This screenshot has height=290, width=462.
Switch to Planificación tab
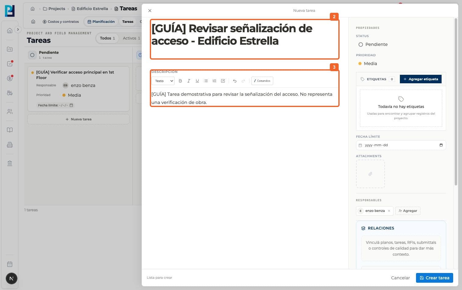click(x=101, y=22)
